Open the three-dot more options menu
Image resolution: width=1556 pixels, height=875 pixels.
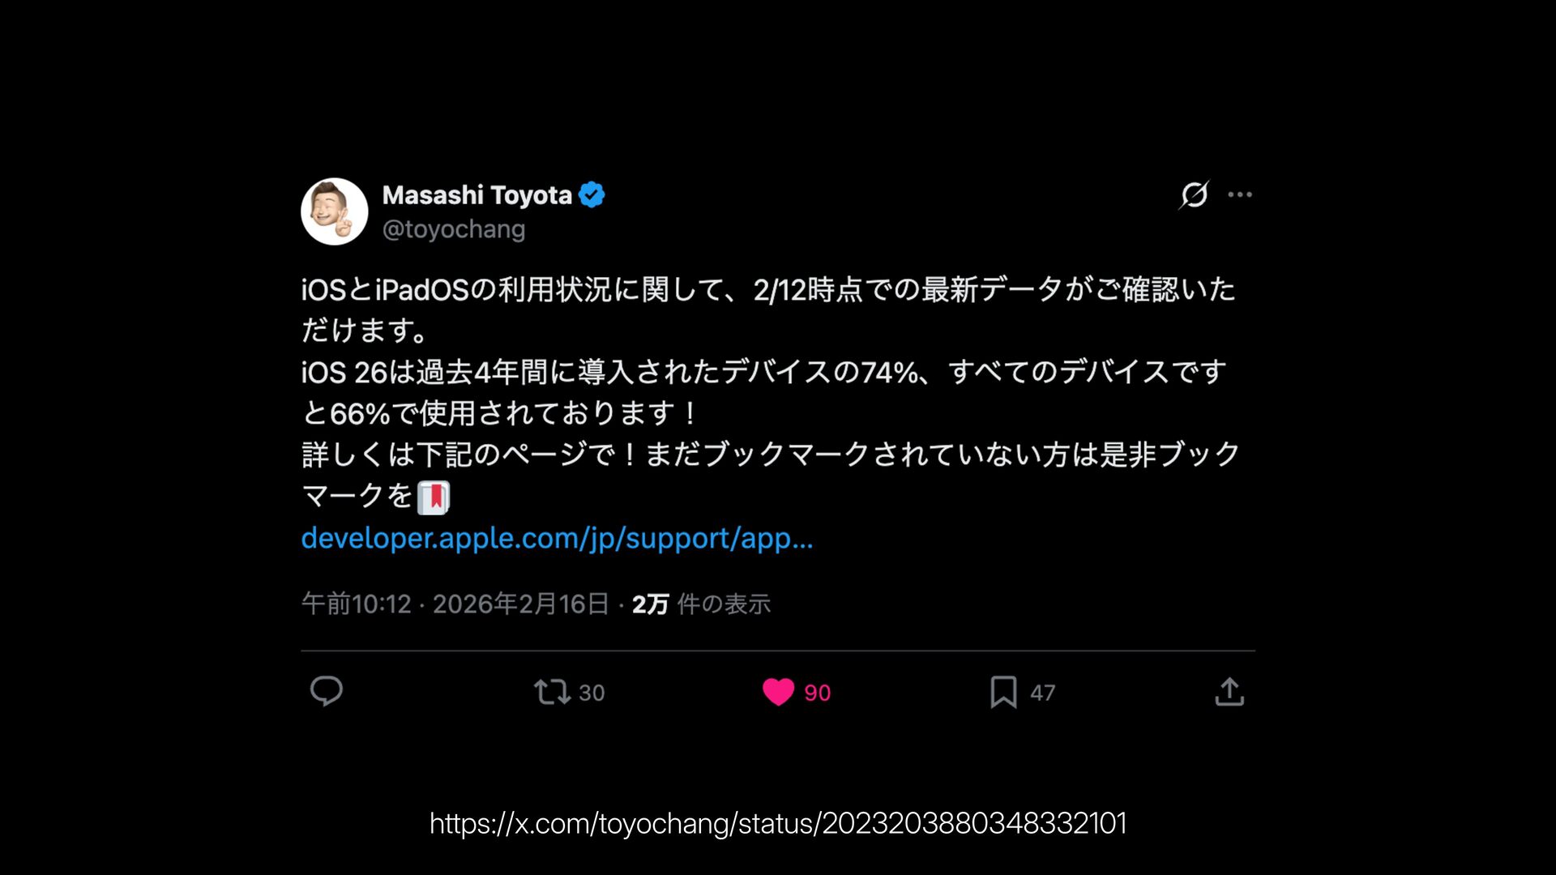pyautogui.click(x=1240, y=194)
